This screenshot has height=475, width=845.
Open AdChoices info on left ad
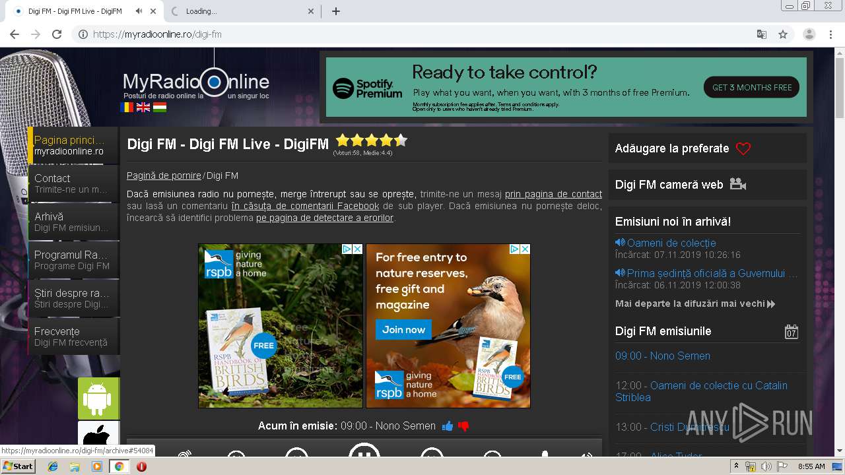click(x=347, y=249)
